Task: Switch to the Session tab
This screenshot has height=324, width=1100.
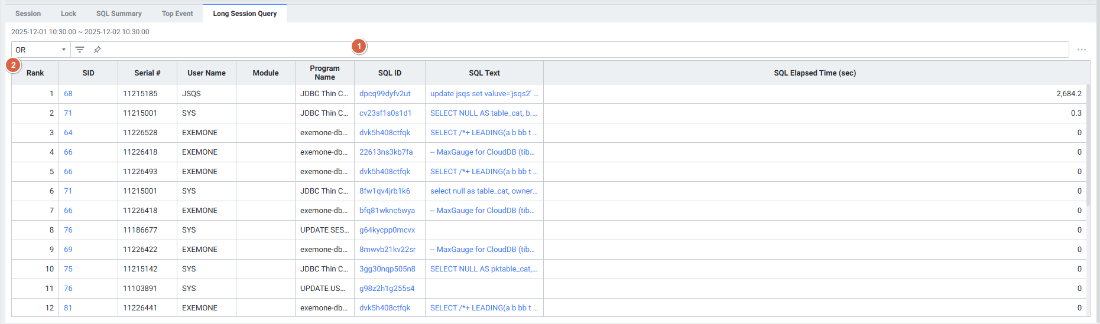Action: pyautogui.click(x=28, y=14)
